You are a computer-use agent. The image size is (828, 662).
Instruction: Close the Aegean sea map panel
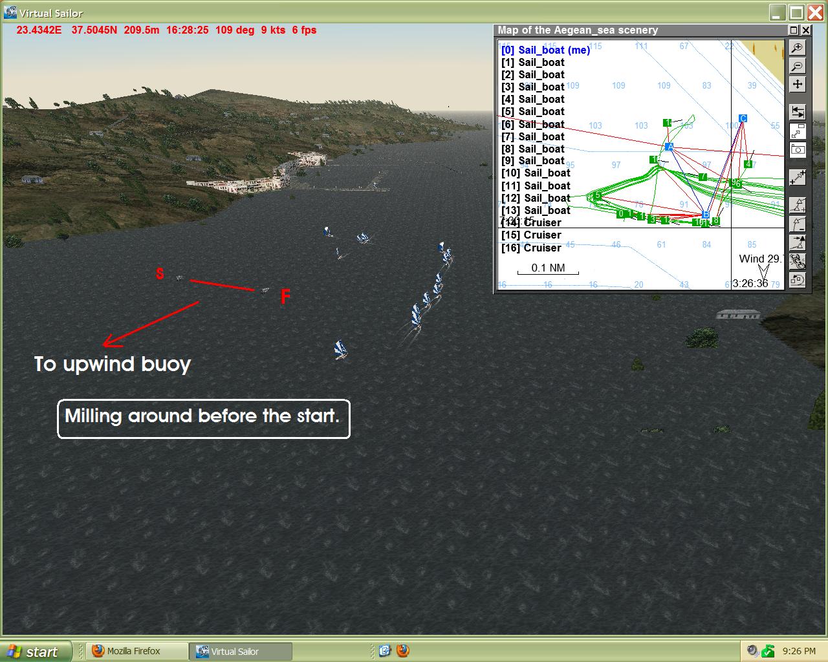click(x=805, y=30)
